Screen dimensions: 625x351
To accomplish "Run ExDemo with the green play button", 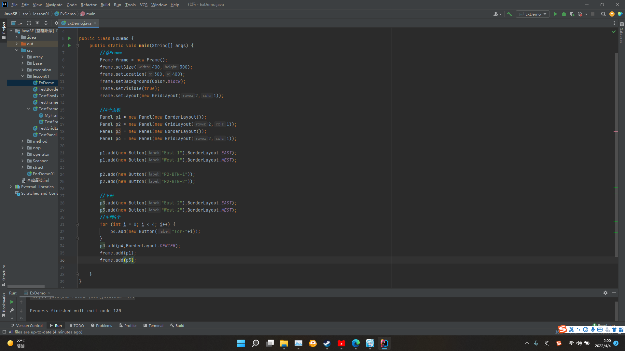I will [x=555, y=14].
